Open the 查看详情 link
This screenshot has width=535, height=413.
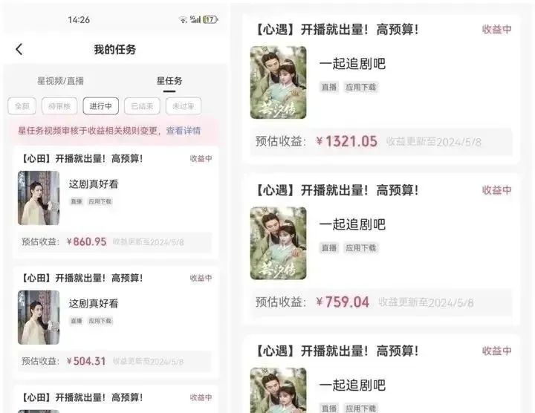pyautogui.click(x=184, y=131)
